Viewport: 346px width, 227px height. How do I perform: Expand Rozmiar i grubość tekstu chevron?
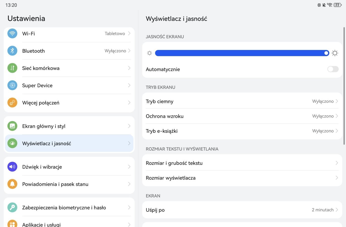pyautogui.click(x=337, y=163)
